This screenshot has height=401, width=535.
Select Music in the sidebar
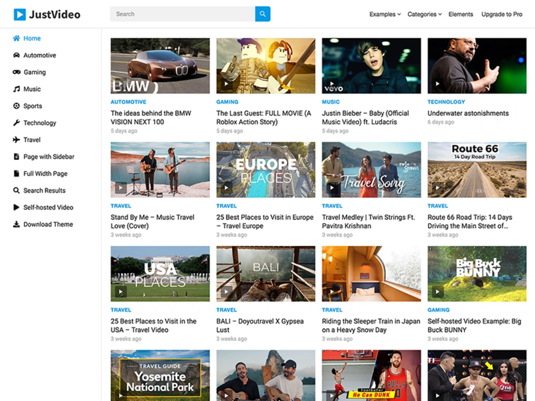pyautogui.click(x=32, y=89)
